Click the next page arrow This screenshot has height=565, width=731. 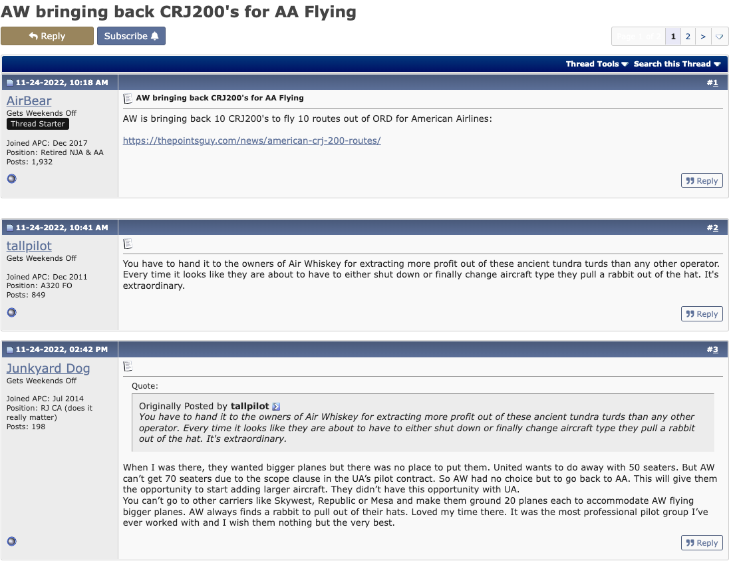(x=702, y=37)
